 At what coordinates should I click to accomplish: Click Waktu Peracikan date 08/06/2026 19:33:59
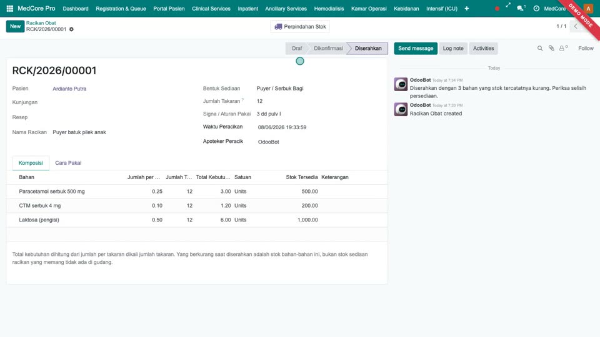click(x=282, y=127)
